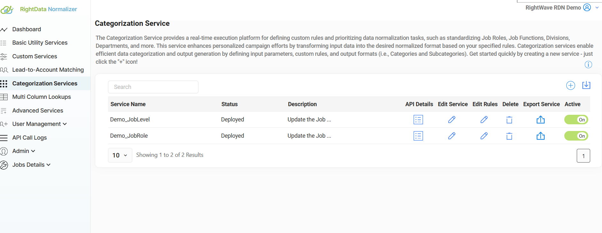Screen dimensions: 602x233
Task: Open API Details for Demo_JobRole
Action: pos(418,136)
